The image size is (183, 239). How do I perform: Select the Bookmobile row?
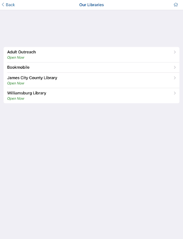91,67
